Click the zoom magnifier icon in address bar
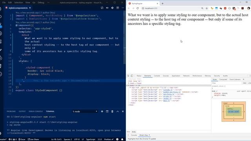This screenshot has height=141, width=251. [202, 8]
